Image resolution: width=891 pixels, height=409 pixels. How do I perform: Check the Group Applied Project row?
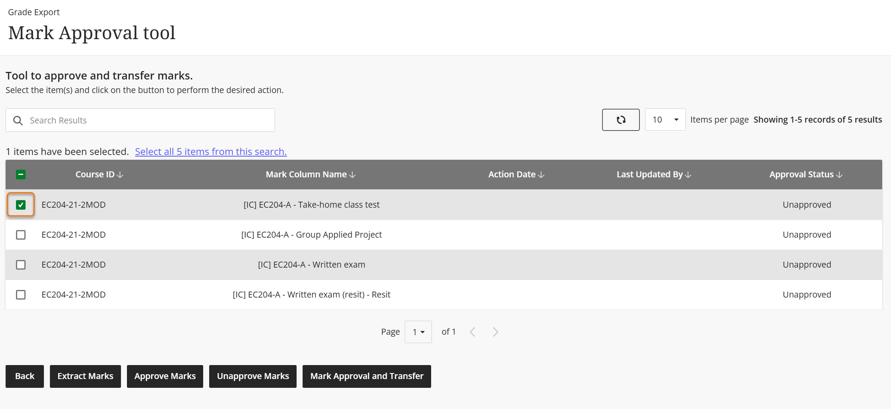click(x=21, y=235)
